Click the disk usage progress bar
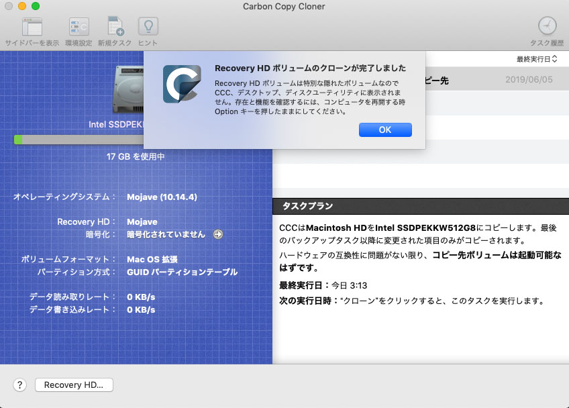This screenshot has height=408, width=569. point(79,140)
